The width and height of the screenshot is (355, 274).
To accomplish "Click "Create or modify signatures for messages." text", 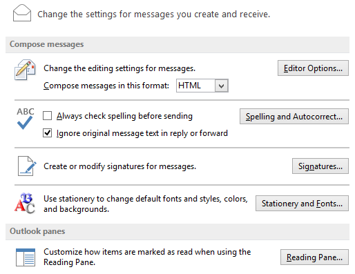I will point(119,166).
